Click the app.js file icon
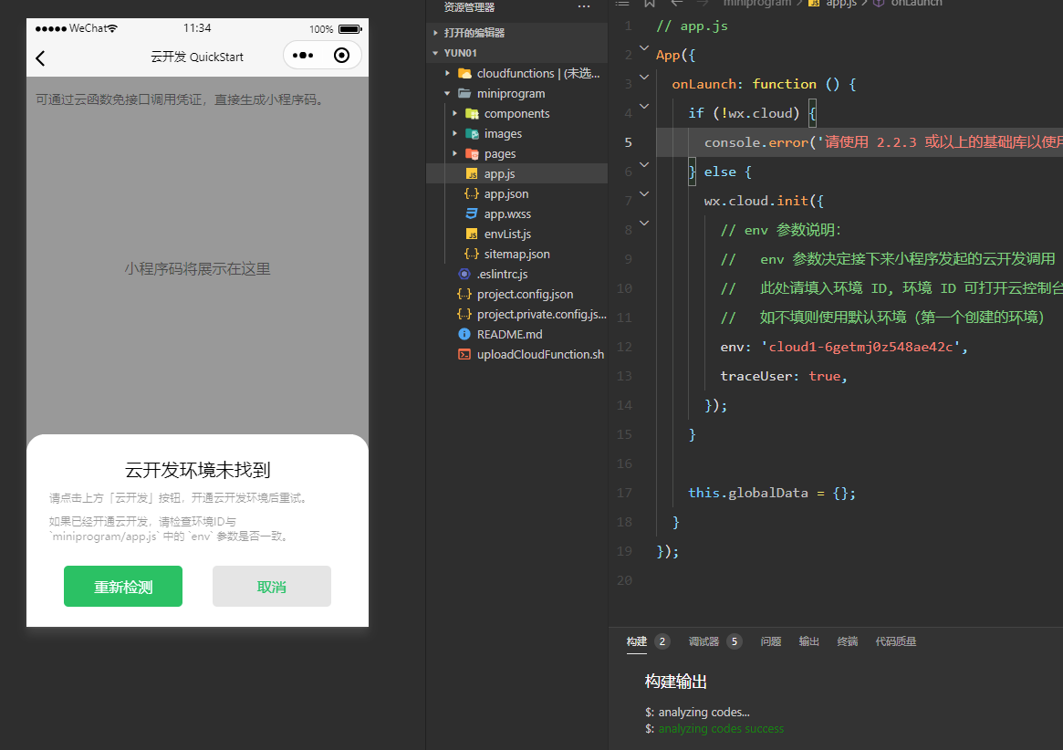1063x750 pixels. pyautogui.click(x=472, y=173)
